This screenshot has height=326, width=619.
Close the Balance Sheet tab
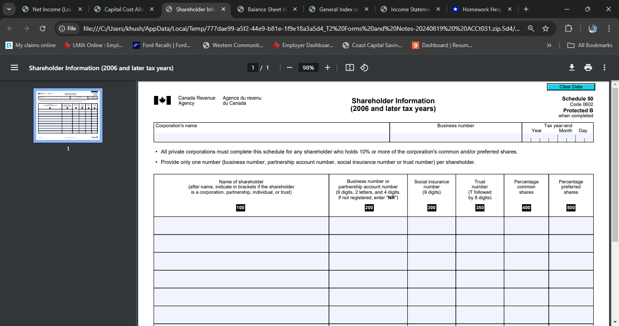coord(295,9)
